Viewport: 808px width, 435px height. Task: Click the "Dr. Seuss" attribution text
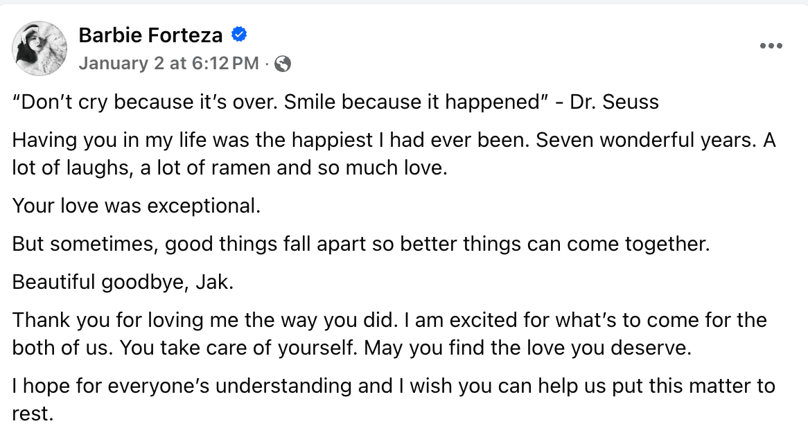pos(614,103)
